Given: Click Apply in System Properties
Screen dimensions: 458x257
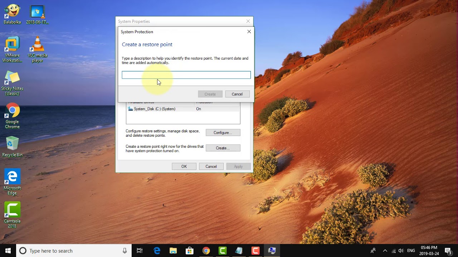Looking at the screenshot, I should pyautogui.click(x=238, y=166).
